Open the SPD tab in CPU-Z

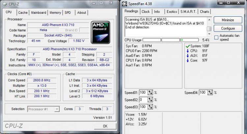pos(68,12)
